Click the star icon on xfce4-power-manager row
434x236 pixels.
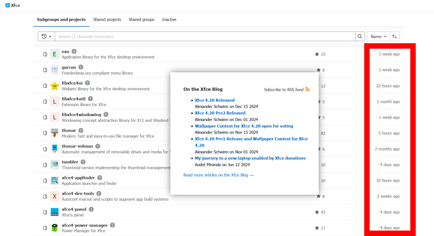pos(317,228)
